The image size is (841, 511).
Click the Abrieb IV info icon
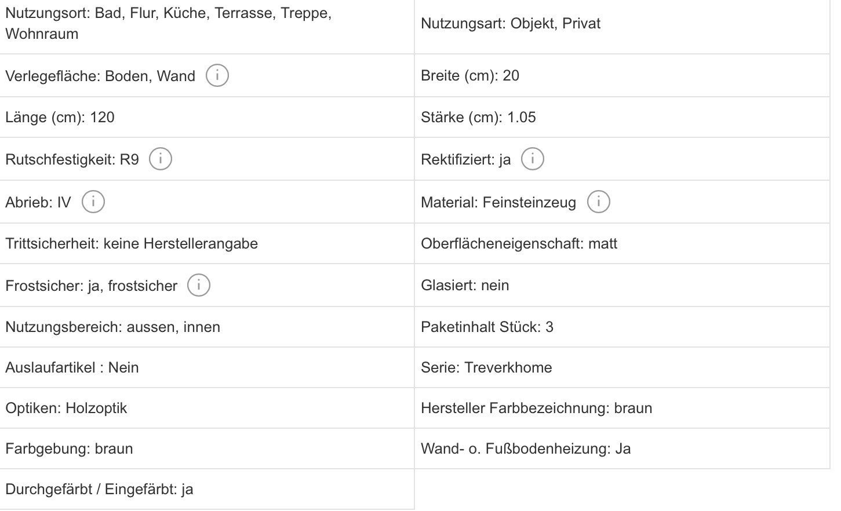click(x=93, y=202)
